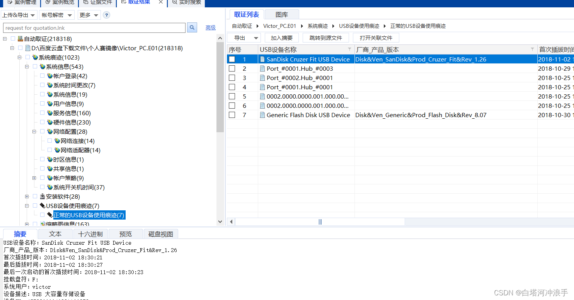This screenshot has width=574, height=300.
Task: Expand the 帐户策略(9) node
Action: (34, 178)
